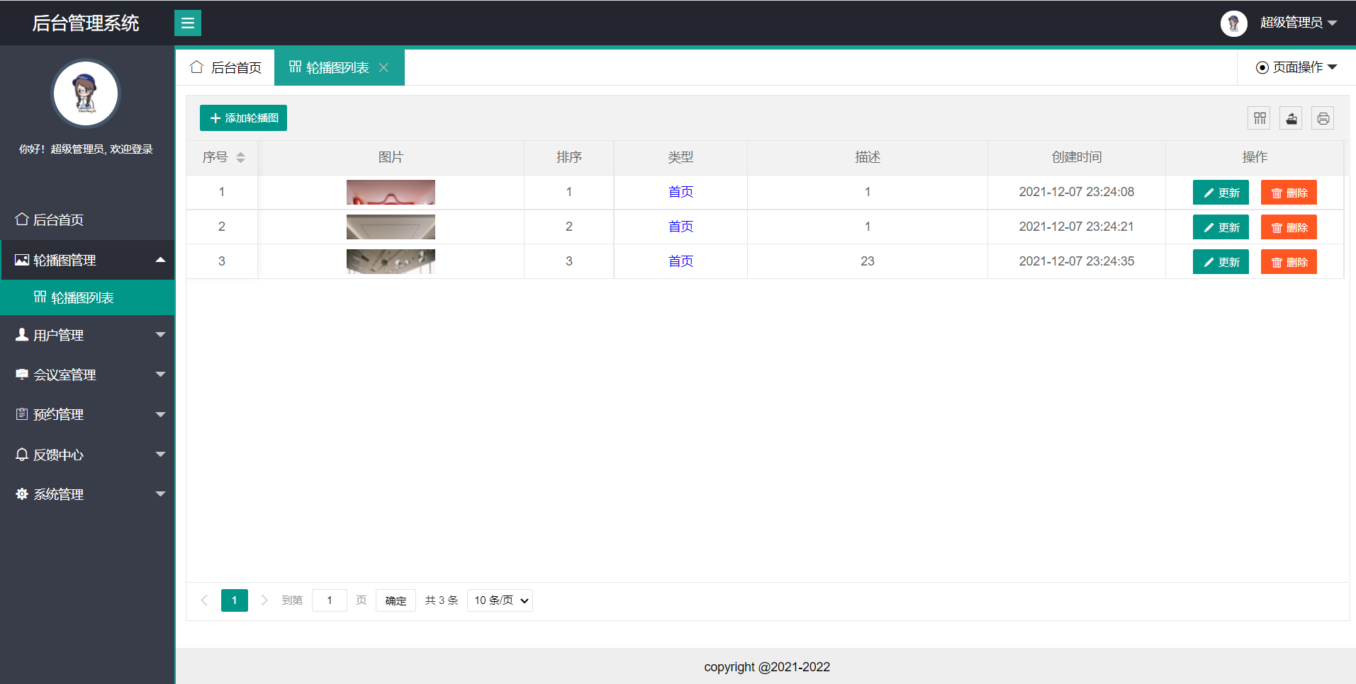The height and width of the screenshot is (684, 1356).
Task: Expand the 用户管理 sidebar menu
Action: [87, 335]
